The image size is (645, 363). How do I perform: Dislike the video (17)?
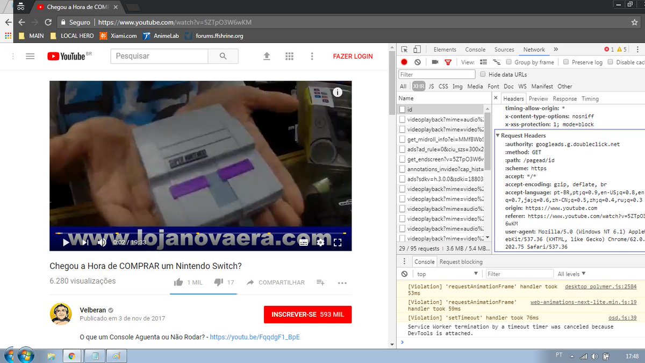tap(224, 282)
